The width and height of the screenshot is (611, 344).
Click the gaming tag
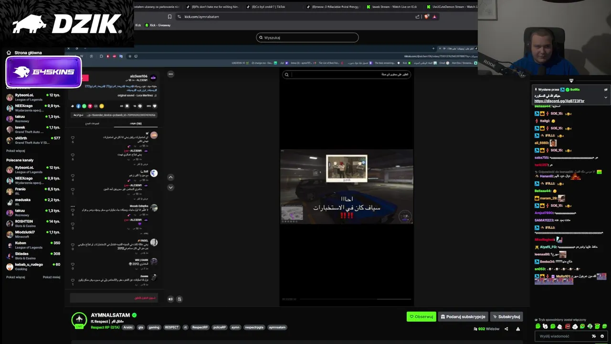coord(154,327)
